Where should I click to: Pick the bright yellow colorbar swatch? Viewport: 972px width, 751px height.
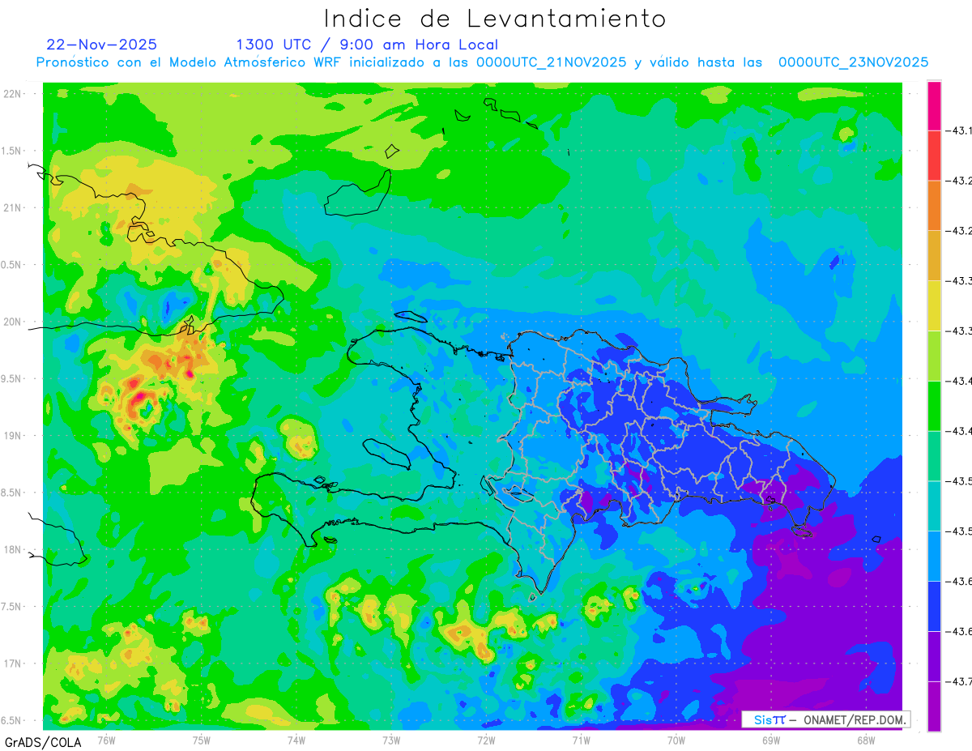pyautogui.click(x=934, y=305)
